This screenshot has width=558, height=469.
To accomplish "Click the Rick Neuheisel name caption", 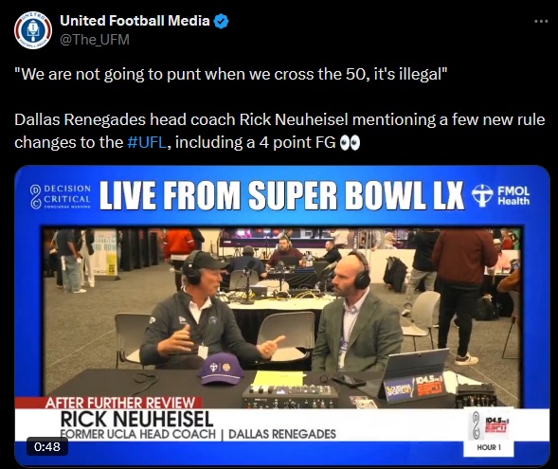I will click(x=136, y=419).
